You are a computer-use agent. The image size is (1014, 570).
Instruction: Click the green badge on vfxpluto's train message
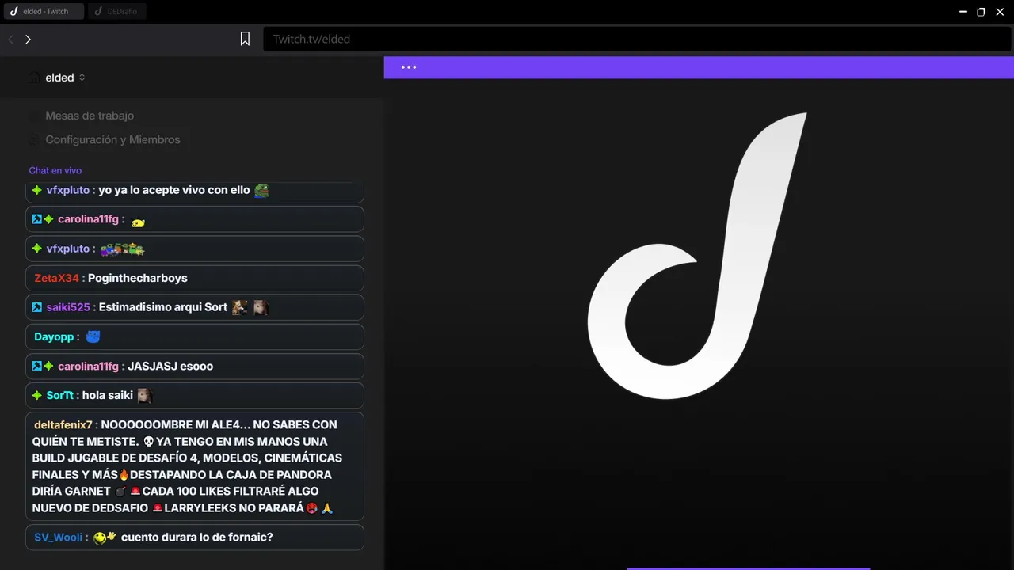coord(36,249)
